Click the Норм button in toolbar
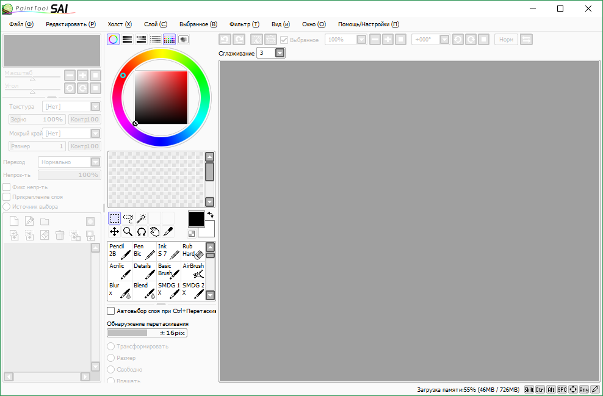 (x=506, y=40)
